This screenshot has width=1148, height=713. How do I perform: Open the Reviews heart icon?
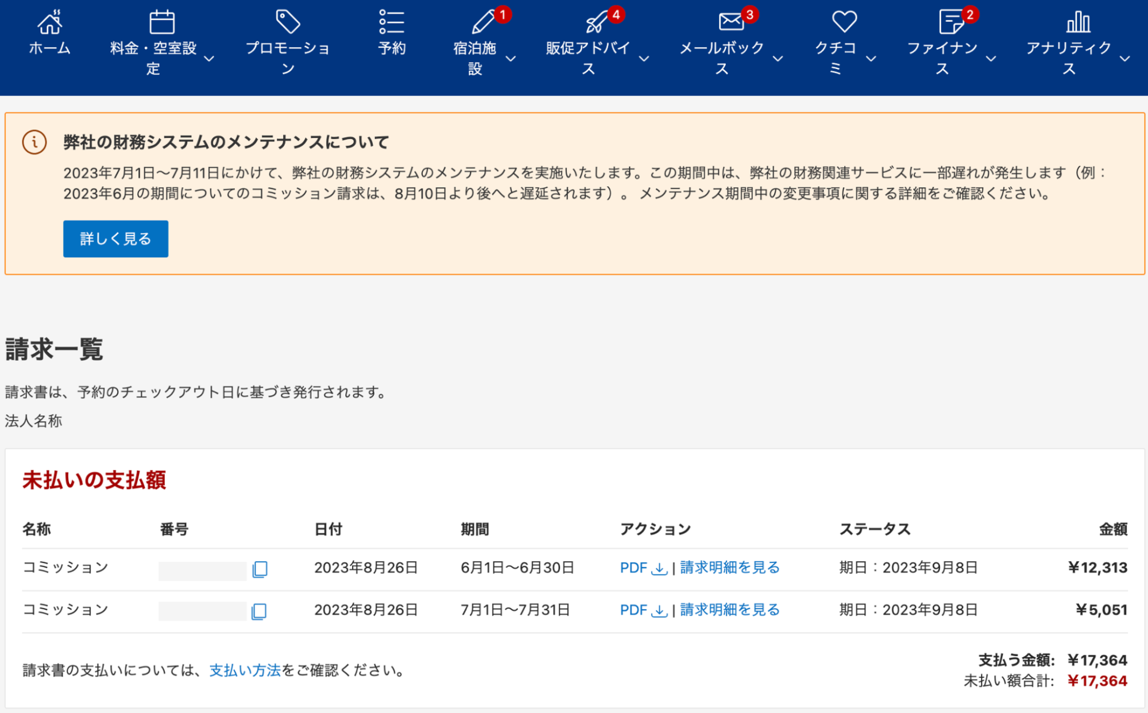coord(844,22)
